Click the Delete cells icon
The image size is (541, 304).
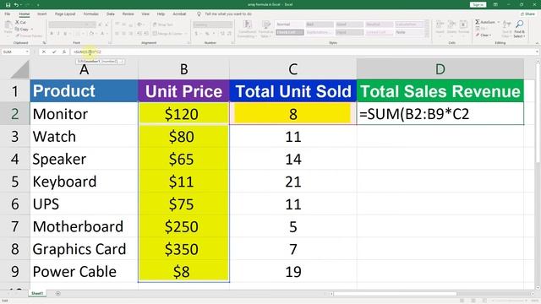click(452, 24)
